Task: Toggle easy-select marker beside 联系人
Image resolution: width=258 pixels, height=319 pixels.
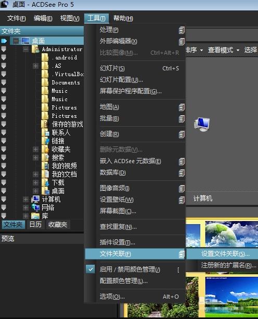Action: (4, 132)
